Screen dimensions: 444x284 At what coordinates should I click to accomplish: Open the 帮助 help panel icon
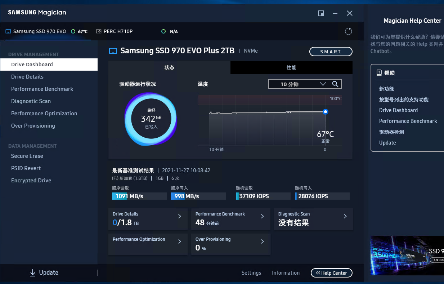(378, 72)
